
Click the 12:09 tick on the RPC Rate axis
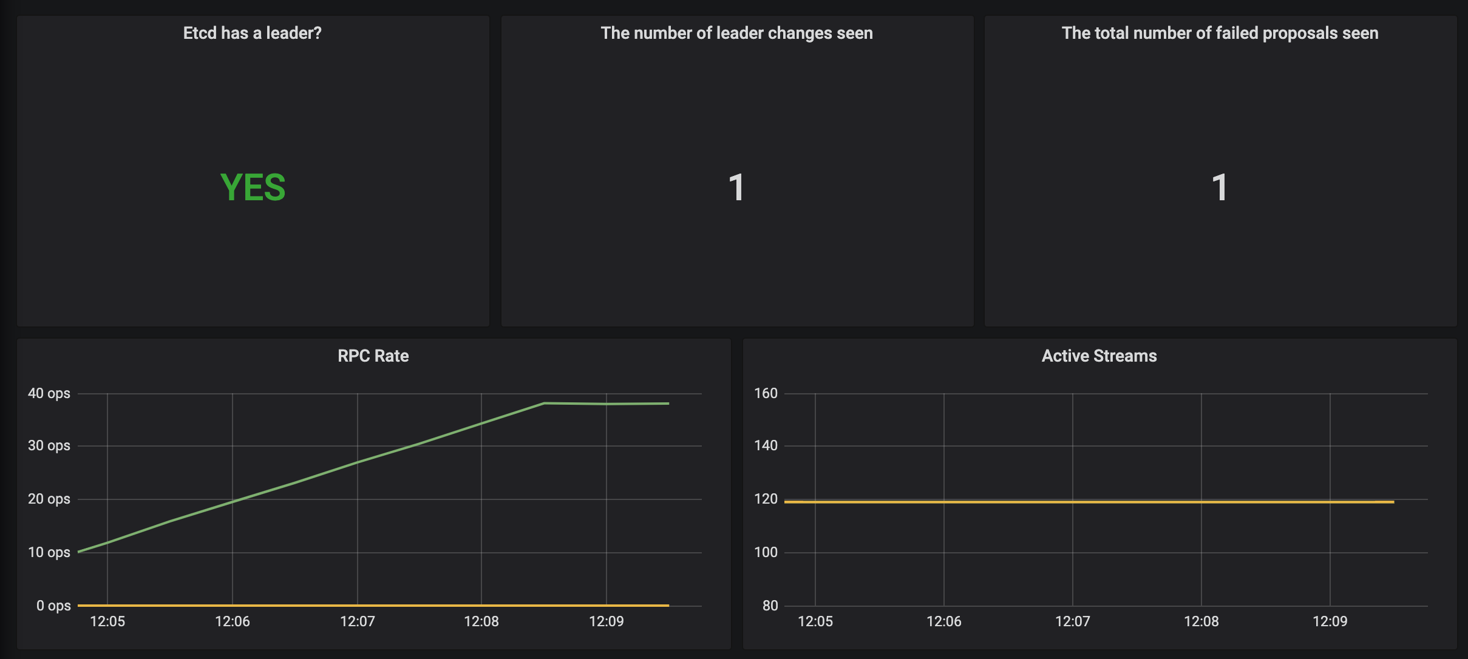pos(606,621)
